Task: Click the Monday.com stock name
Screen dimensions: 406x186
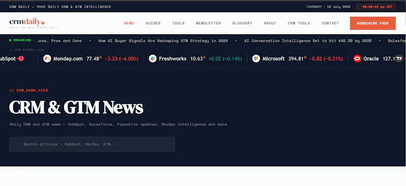Action: click(68, 59)
